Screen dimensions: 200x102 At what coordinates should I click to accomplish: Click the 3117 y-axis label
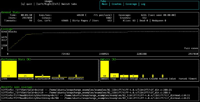tap(4, 40)
